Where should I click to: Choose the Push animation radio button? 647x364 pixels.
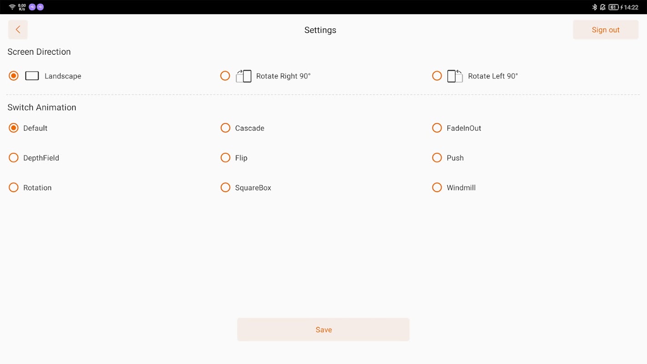437,158
